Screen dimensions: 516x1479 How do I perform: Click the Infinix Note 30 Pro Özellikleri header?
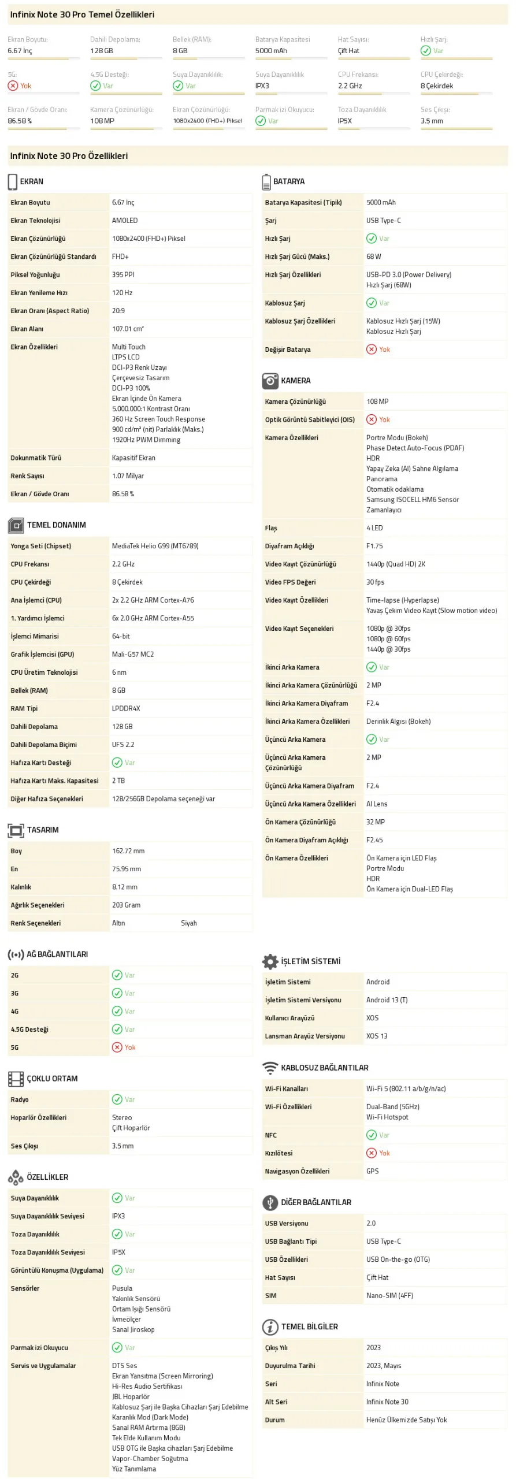tap(69, 156)
